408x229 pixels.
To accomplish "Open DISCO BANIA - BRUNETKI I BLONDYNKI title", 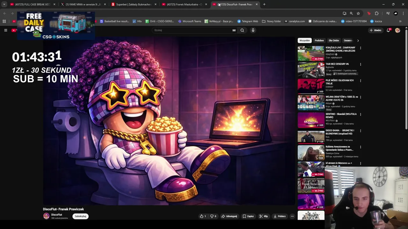I will (x=340, y=132).
